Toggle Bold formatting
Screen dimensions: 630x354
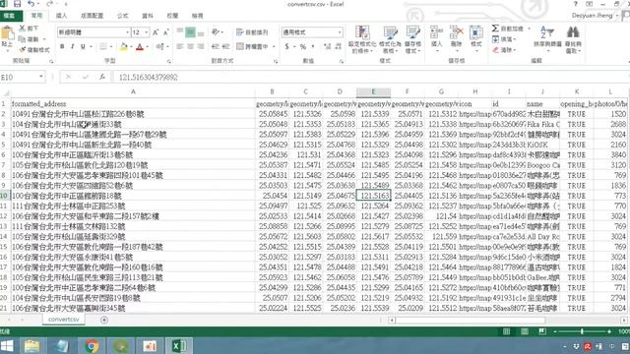coord(62,47)
